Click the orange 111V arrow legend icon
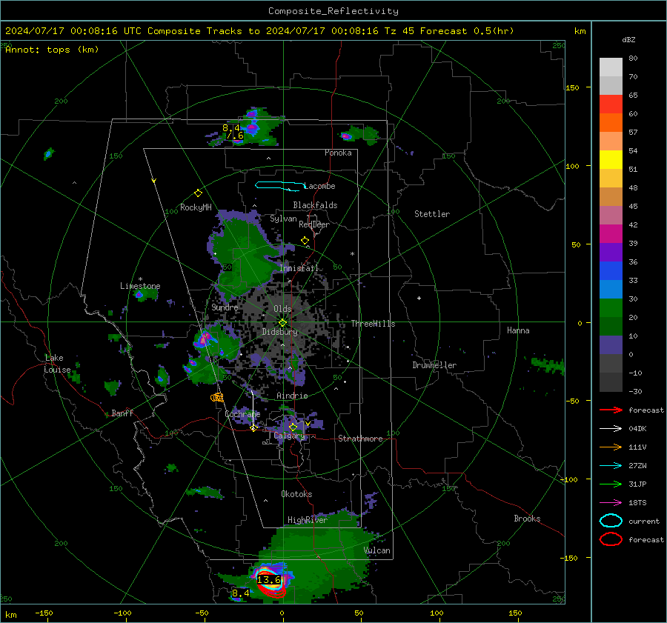This screenshot has height=623, width=667. [611, 447]
